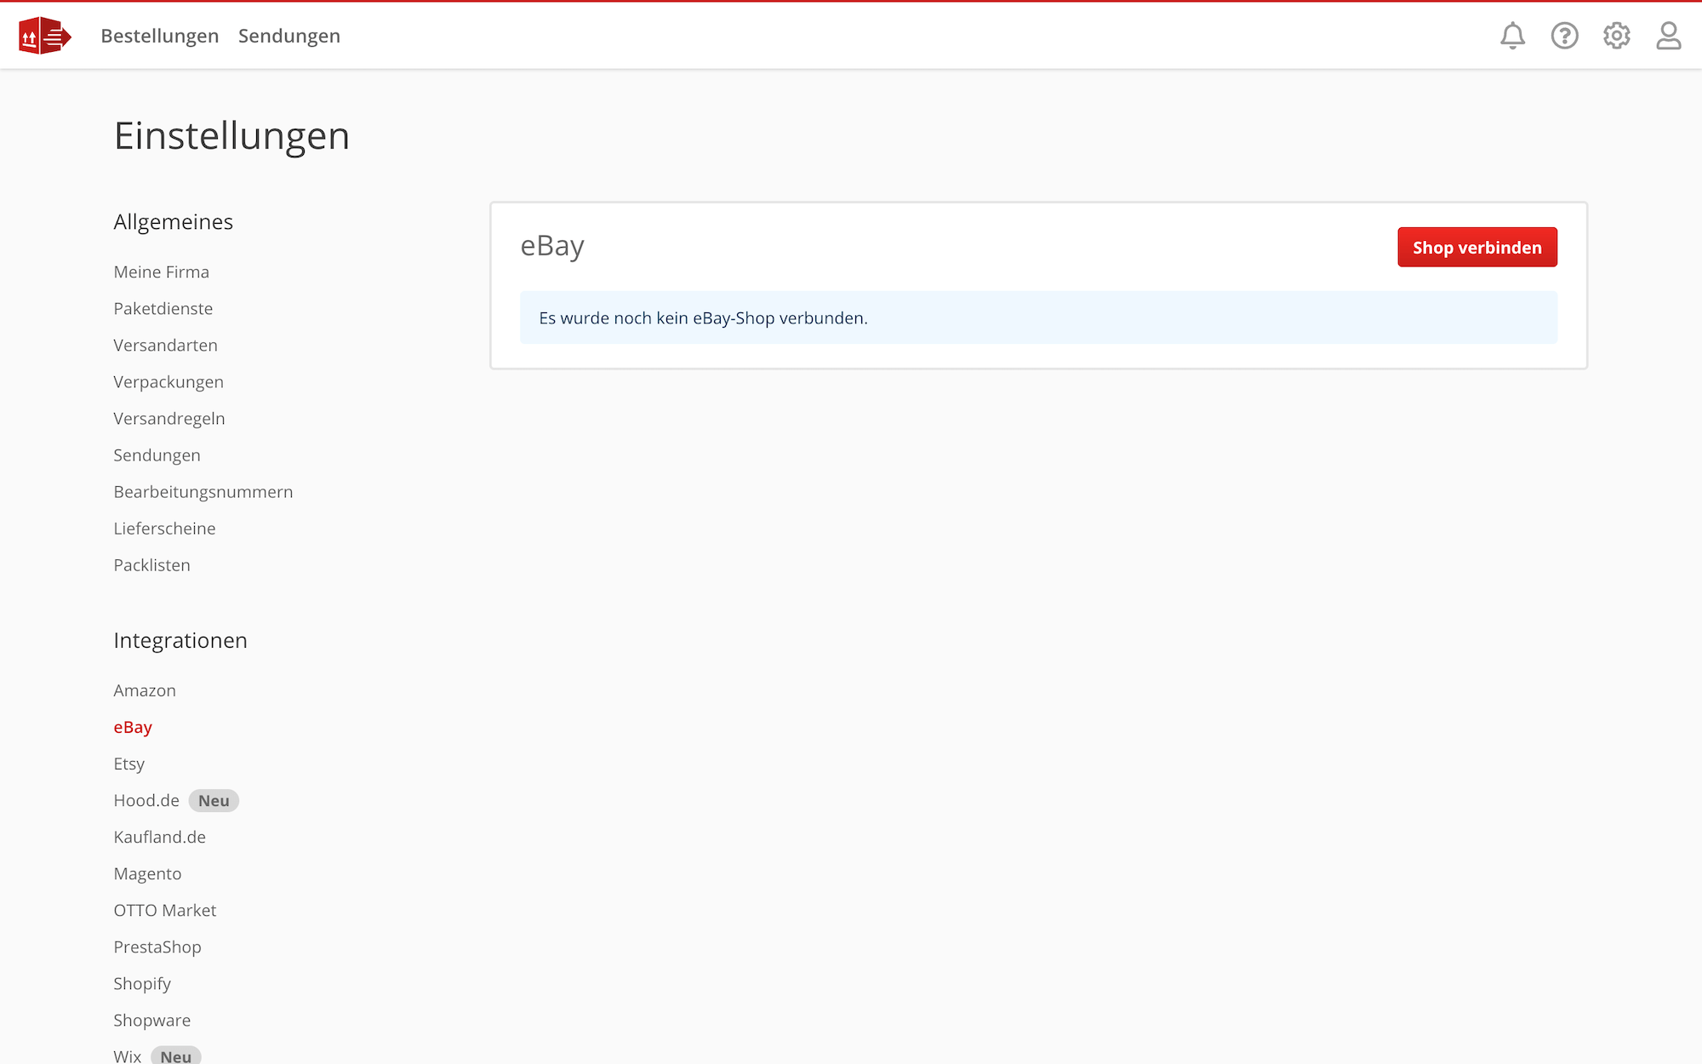Open the user account icon
Viewport: 1702px width, 1064px height.
(1668, 36)
